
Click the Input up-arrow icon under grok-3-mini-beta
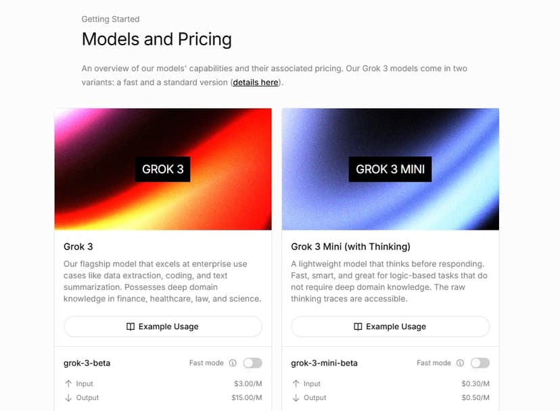[x=295, y=383]
